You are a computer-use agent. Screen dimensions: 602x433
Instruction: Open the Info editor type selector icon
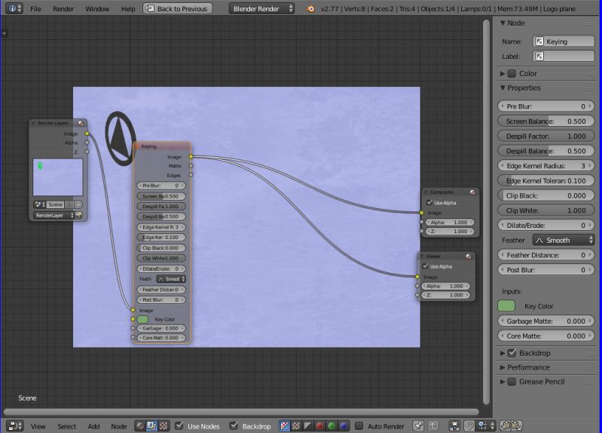click(x=14, y=8)
